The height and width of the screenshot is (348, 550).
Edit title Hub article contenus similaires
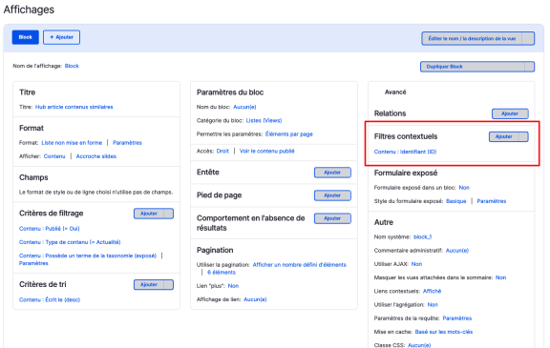(74, 107)
